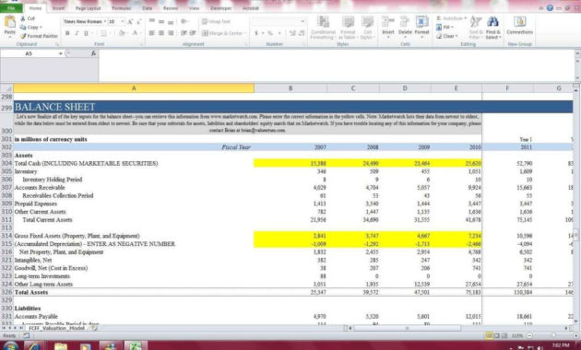Click the Normal view status bar button

[x=489, y=335]
